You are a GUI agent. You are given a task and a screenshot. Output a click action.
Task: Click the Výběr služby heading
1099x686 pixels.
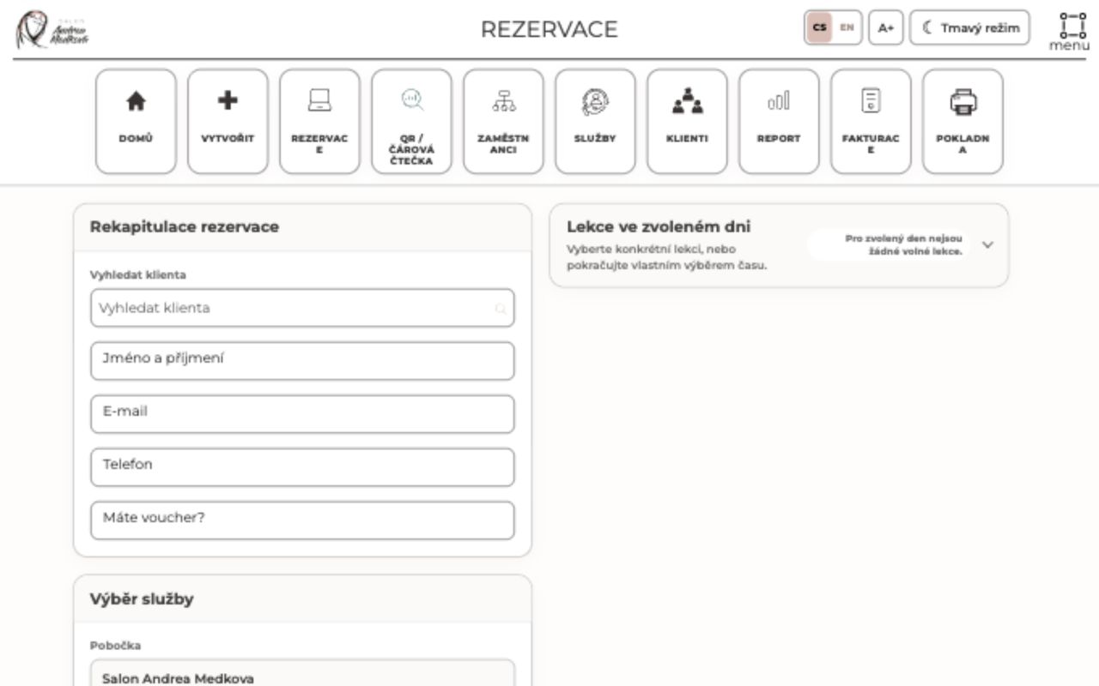click(142, 599)
